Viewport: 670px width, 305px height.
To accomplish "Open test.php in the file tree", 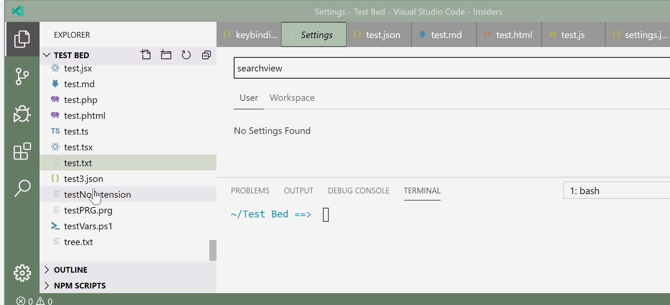I will 128,100.
